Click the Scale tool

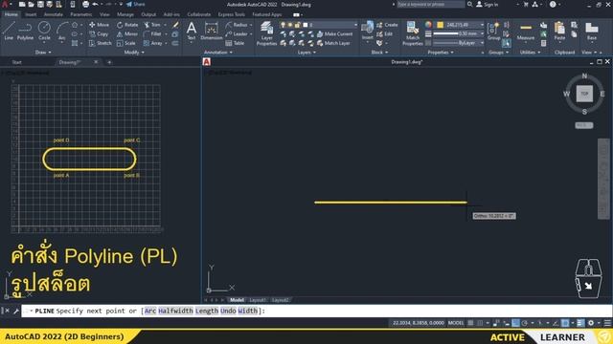click(x=125, y=43)
